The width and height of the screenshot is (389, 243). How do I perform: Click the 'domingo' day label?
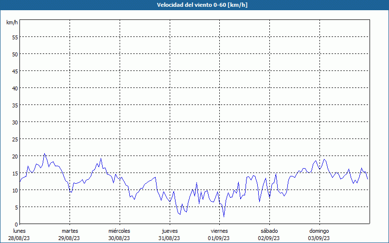(x=319, y=231)
